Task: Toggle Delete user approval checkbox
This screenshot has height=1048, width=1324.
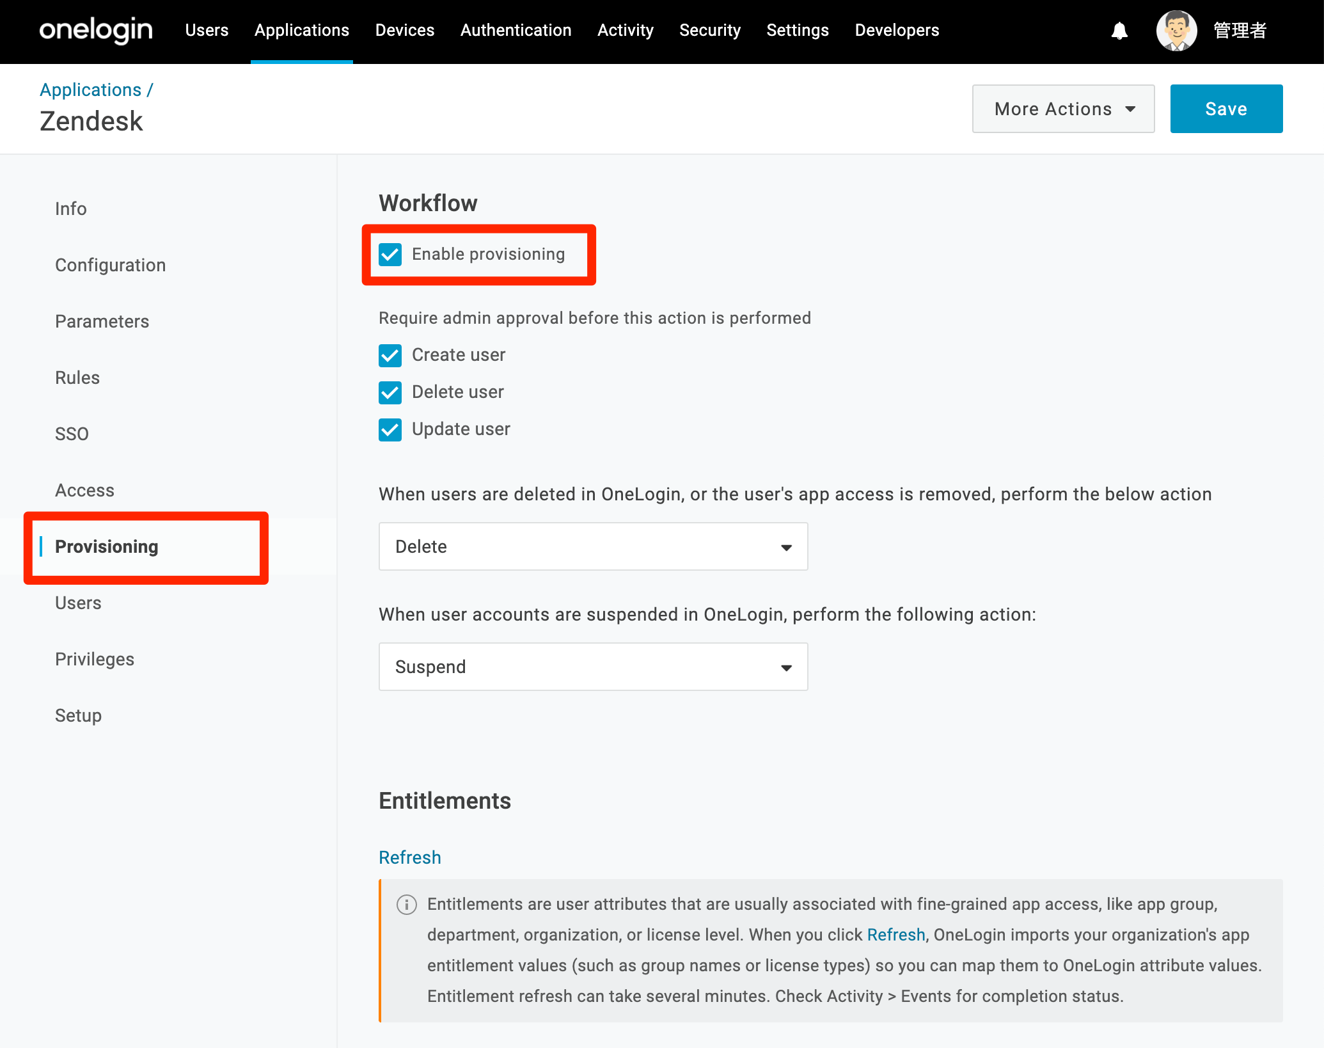Action: click(x=390, y=392)
